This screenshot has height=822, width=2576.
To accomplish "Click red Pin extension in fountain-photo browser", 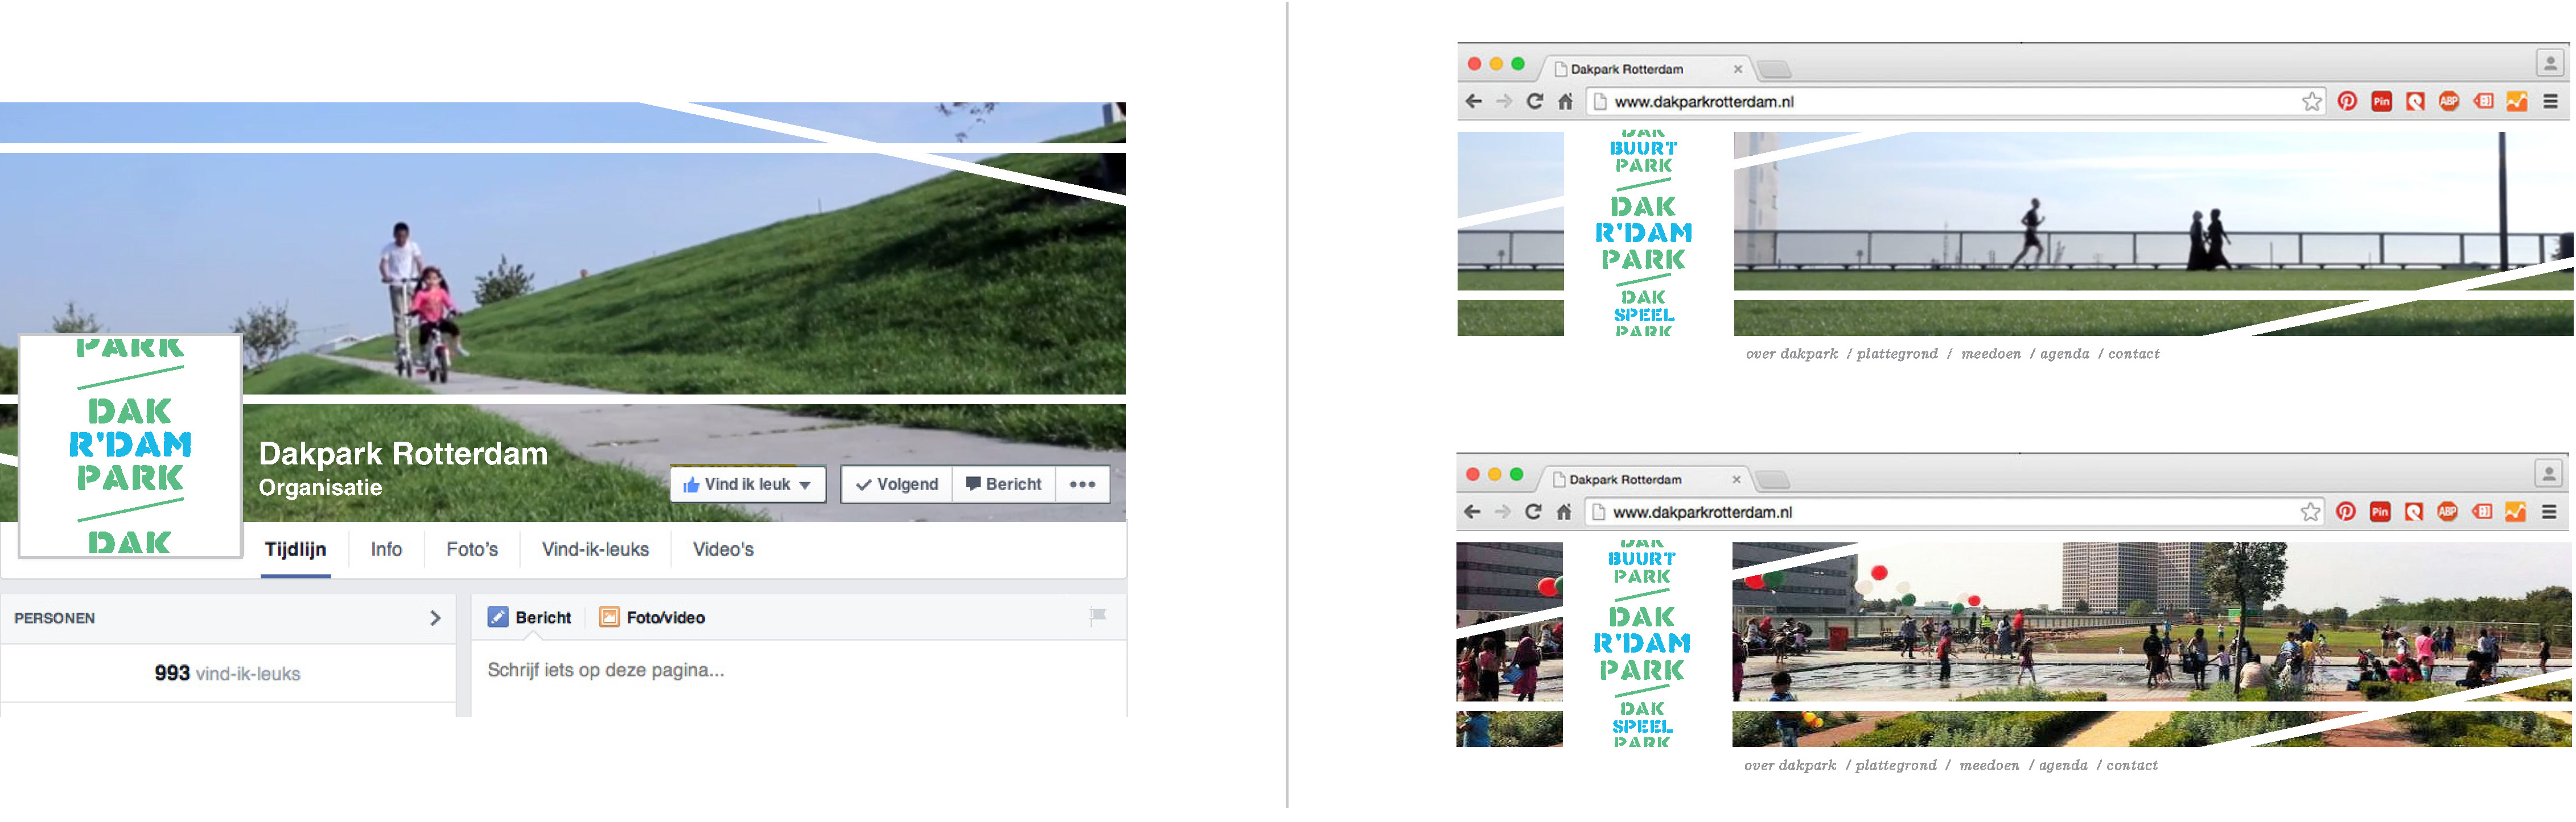I will 2380,512.
